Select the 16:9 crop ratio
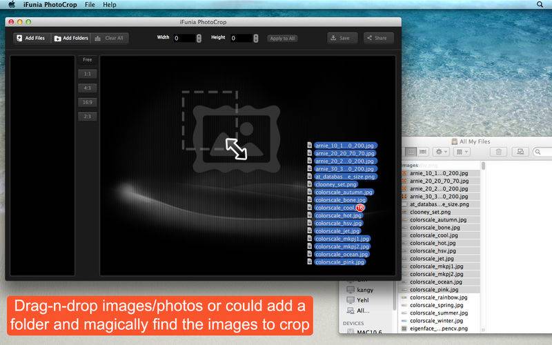Image resolution: width=552 pixels, height=345 pixels. coord(88,102)
